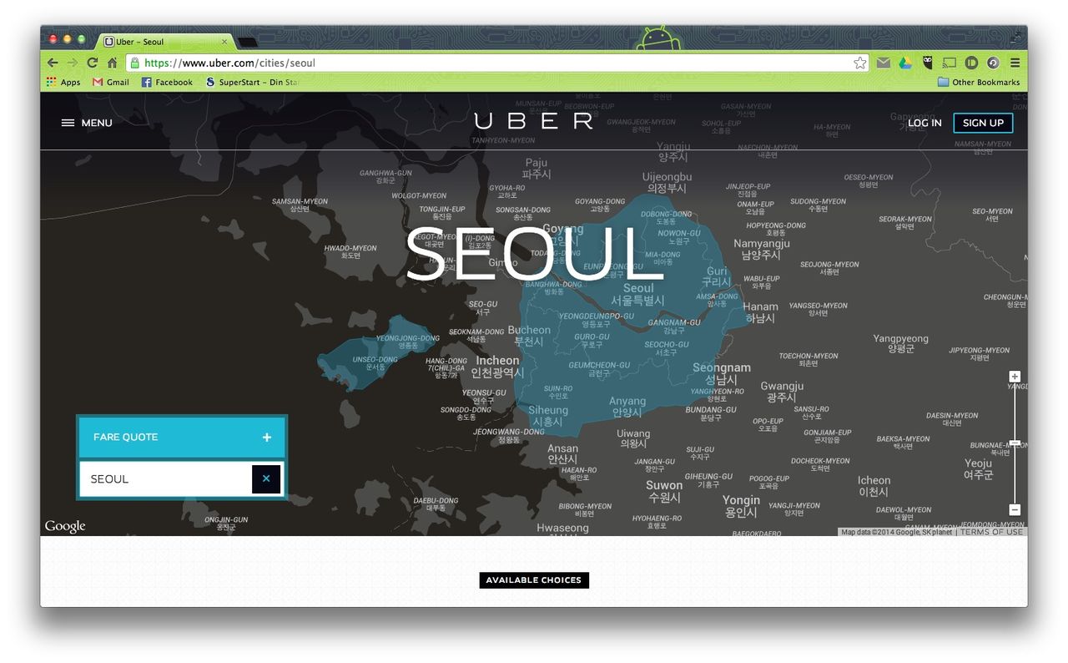The width and height of the screenshot is (1068, 663).
Task: Click the Google Cast extension icon
Action: coord(949,63)
